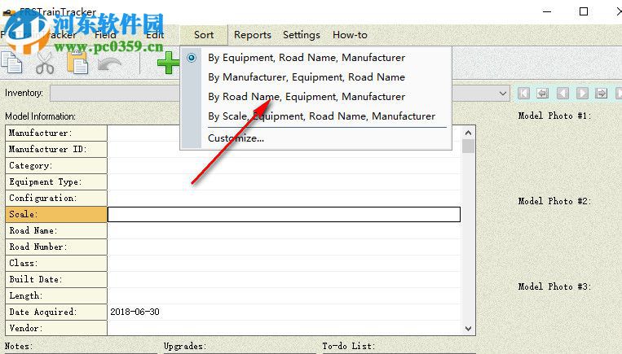Minimize the FRSTrainTracker window
Image resolution: width=622 pixels, height=354 pixels.
pyautogui.click(x=547, y=11)
